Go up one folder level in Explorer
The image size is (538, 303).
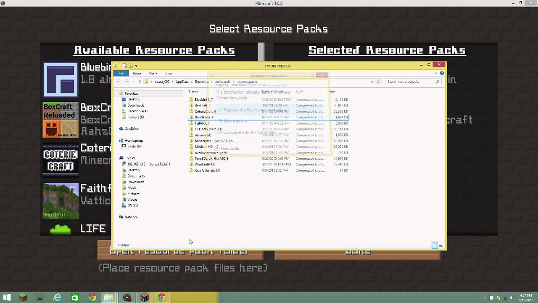click(x=140, y=82)
